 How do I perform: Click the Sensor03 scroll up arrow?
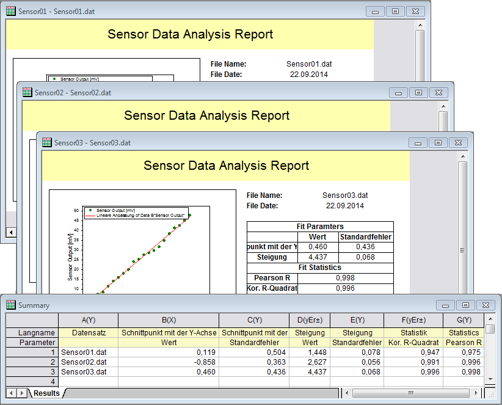[x=463, y=156]
